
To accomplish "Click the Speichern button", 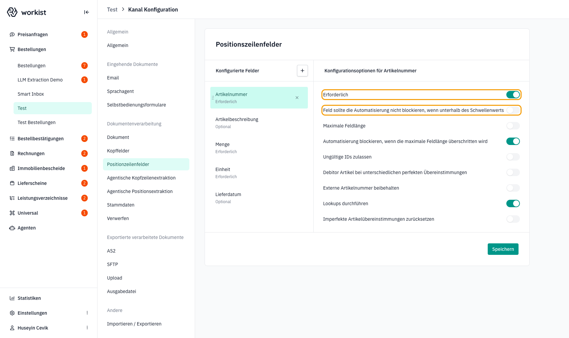I will 503,249.
